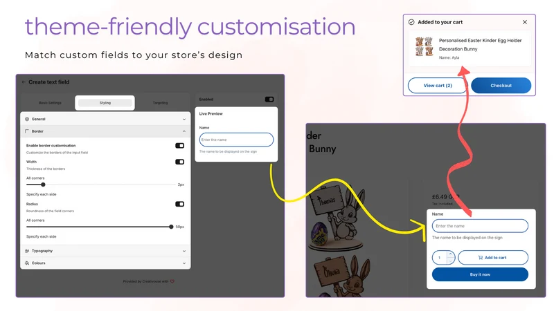
Task: Click the Buy it now button
Action: click(480, 274)
